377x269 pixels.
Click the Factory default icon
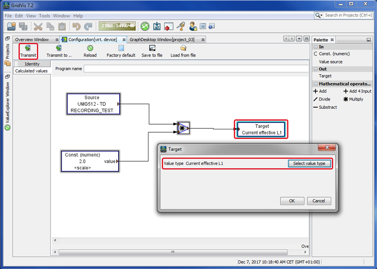click(x=121, y=48)
